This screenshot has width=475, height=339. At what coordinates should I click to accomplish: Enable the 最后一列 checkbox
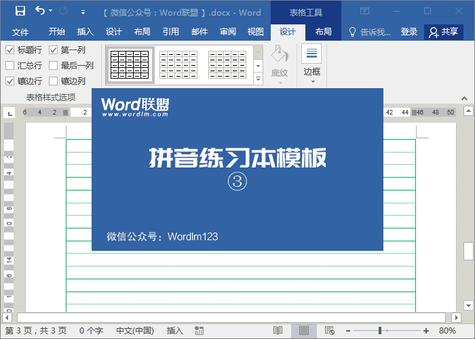(x=54, y=65)
